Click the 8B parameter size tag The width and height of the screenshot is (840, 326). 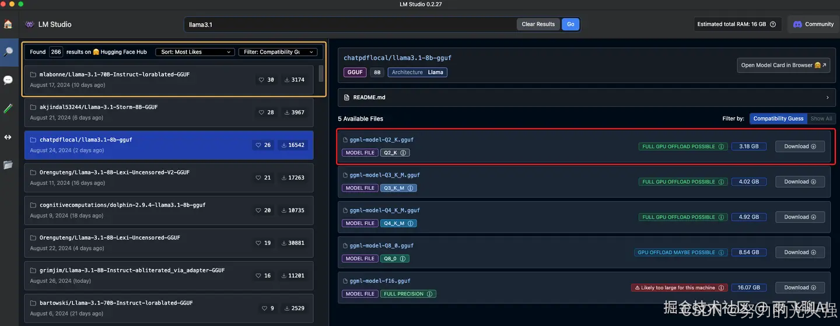377,72
